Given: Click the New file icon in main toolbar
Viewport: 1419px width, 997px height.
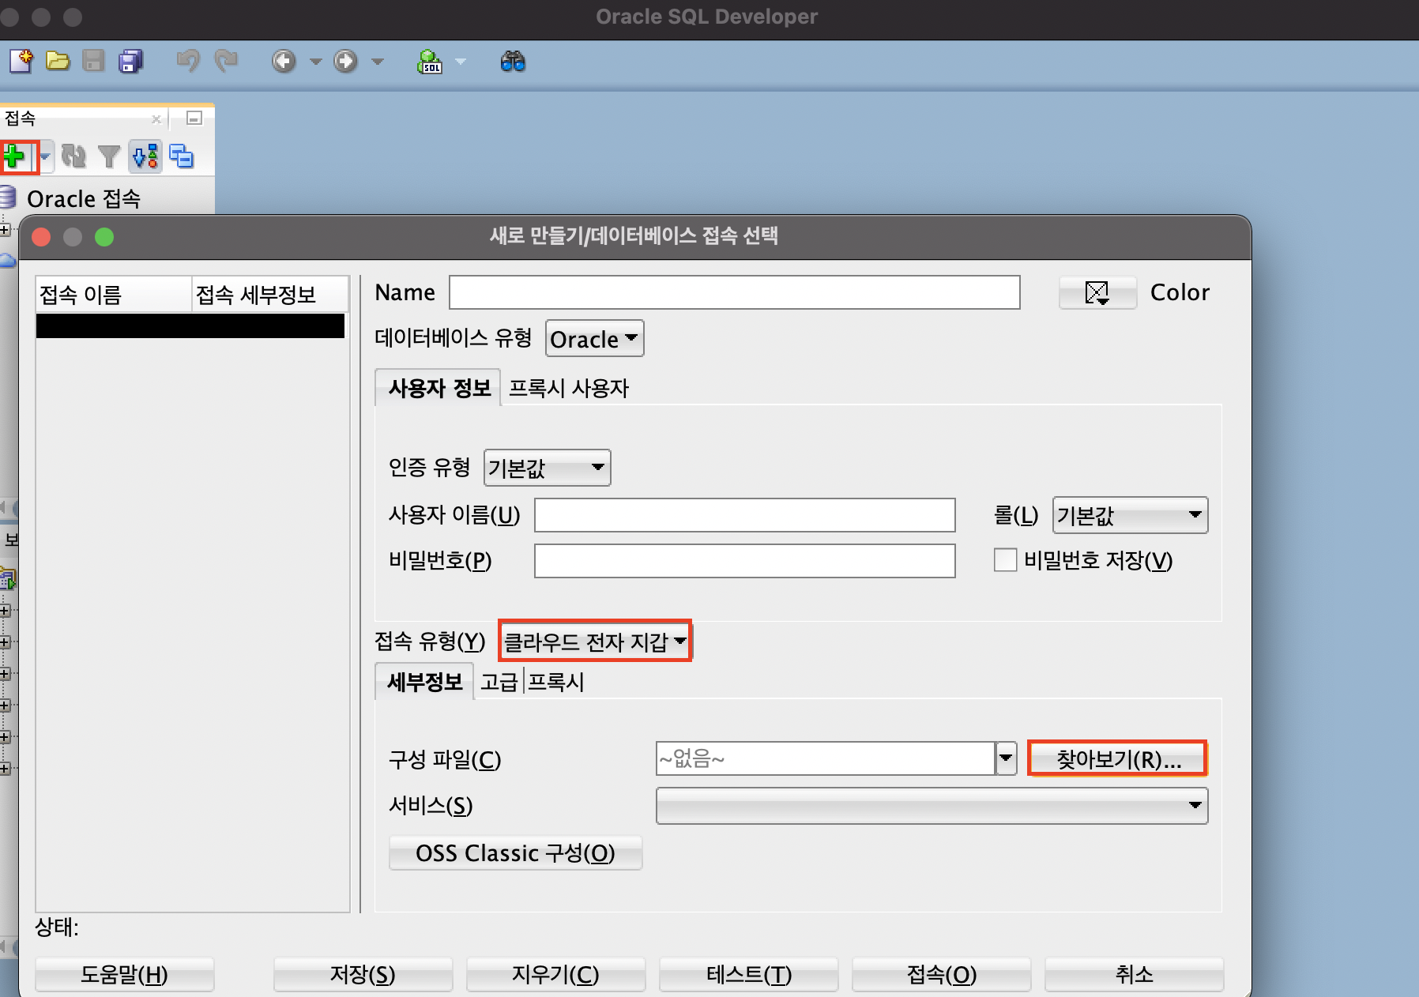Looking at the screenshot, I should 21,61.
